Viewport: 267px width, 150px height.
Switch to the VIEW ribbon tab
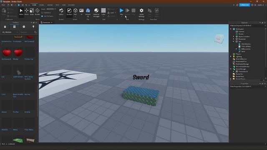(x=64, y=5)
